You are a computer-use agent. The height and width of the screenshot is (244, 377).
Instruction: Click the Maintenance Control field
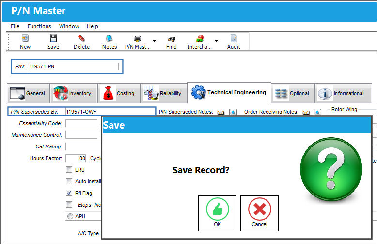tap(81, 135)
